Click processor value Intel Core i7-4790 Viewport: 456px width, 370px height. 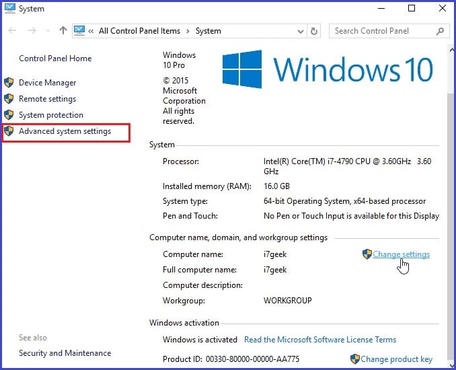(x=348, y=166)
